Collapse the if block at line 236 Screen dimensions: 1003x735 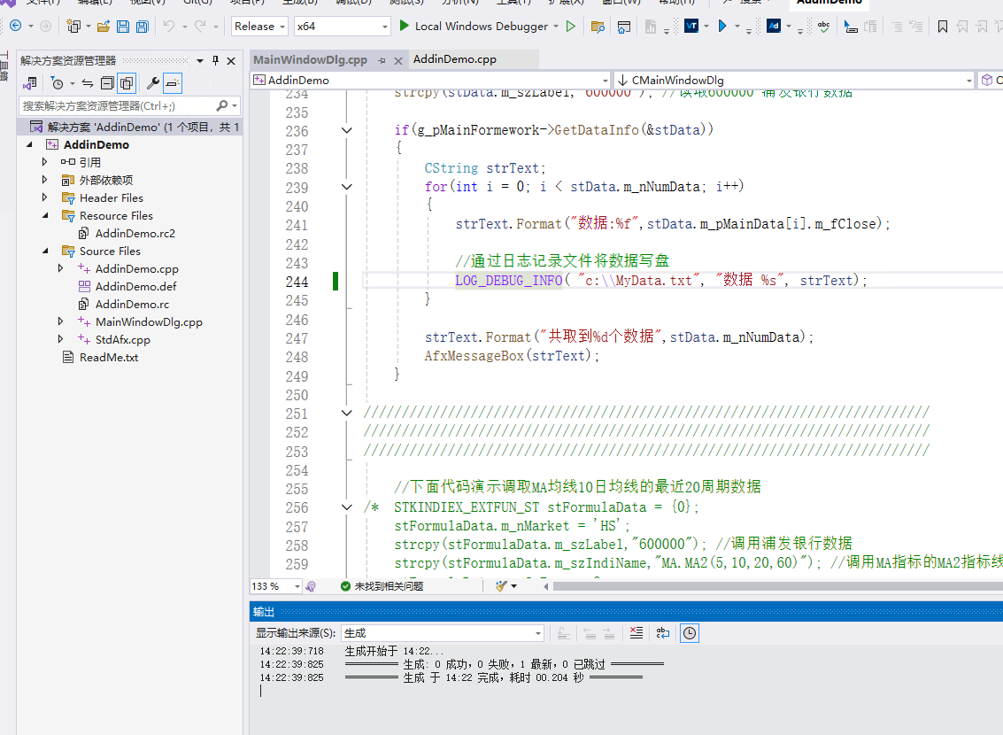[347, 130]
